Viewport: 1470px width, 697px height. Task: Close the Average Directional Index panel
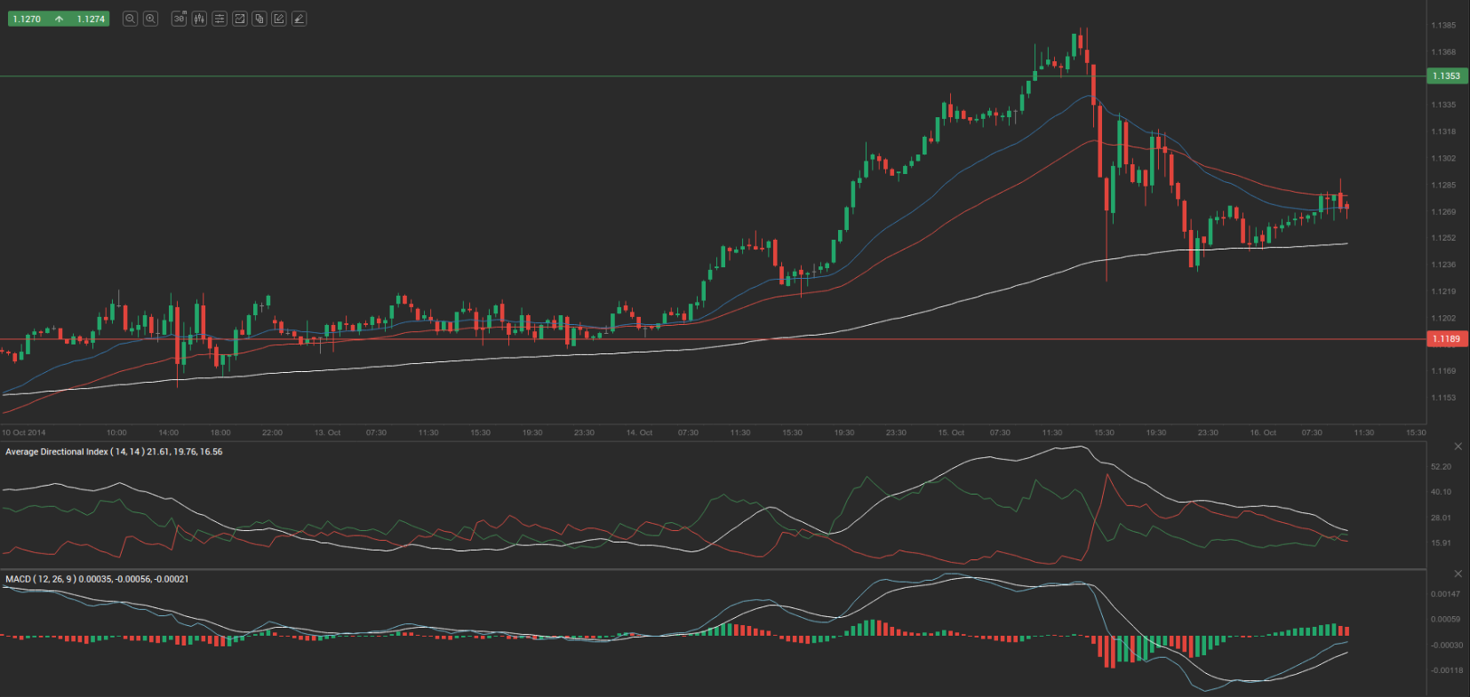click(x=1458, y=446)
